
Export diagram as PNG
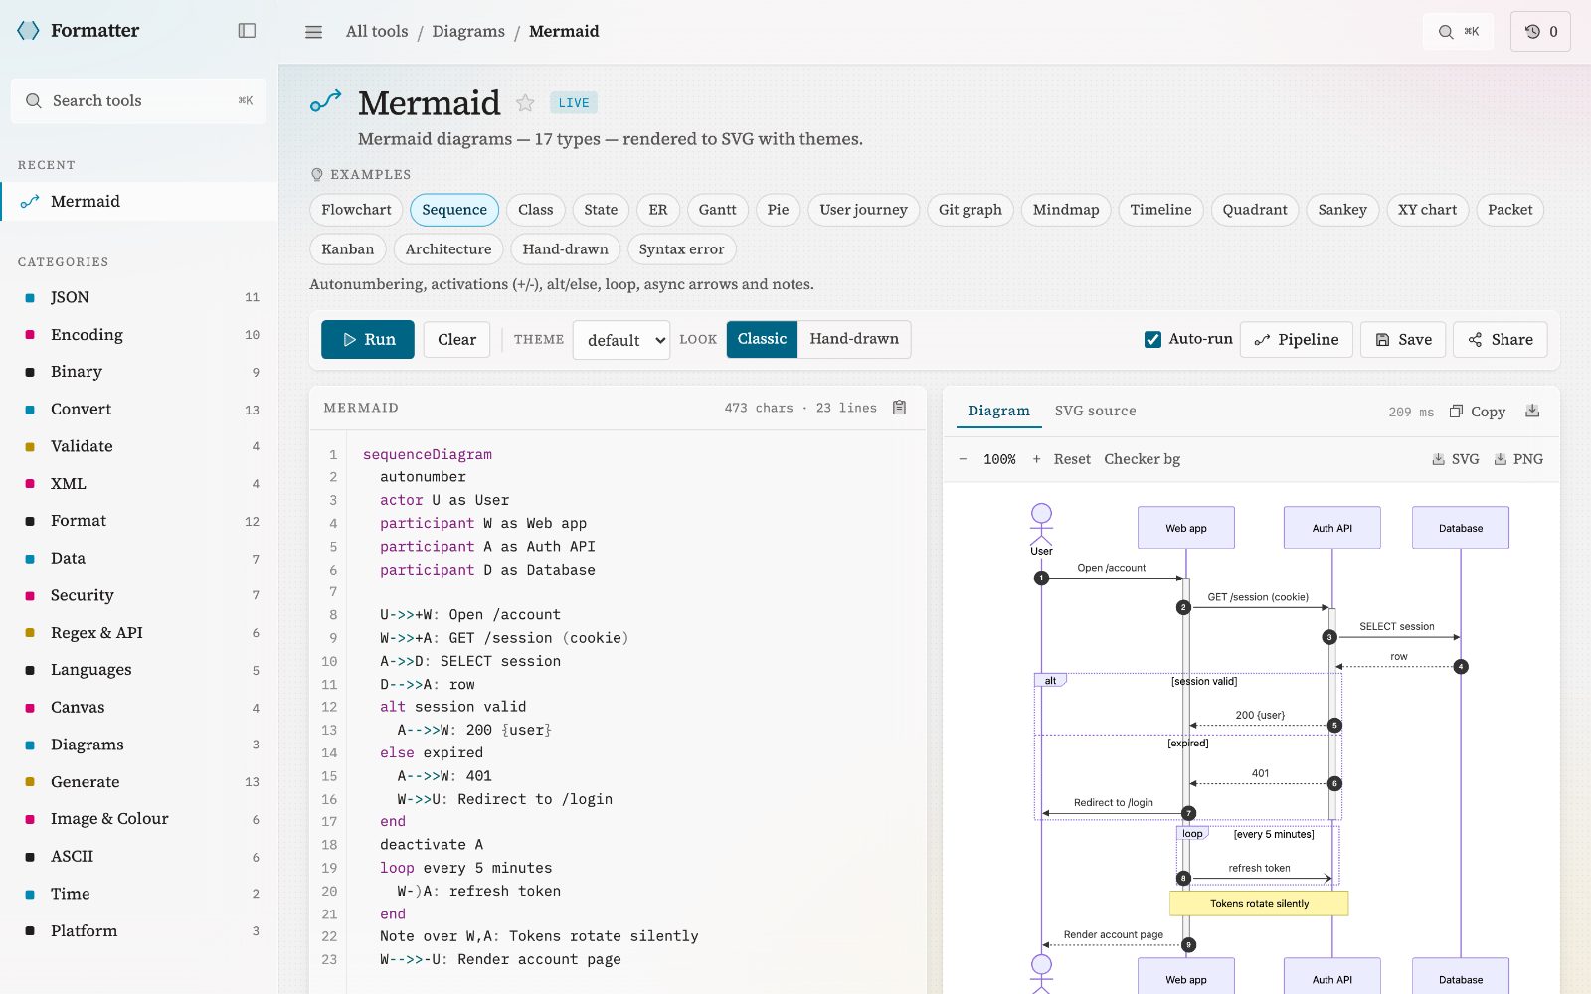tap(1518, 459)
